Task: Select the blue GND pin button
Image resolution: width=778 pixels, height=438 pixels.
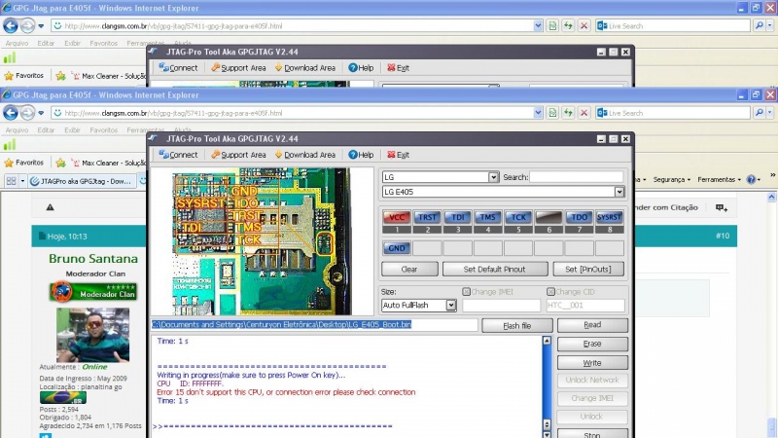Action: coord(397,248)
